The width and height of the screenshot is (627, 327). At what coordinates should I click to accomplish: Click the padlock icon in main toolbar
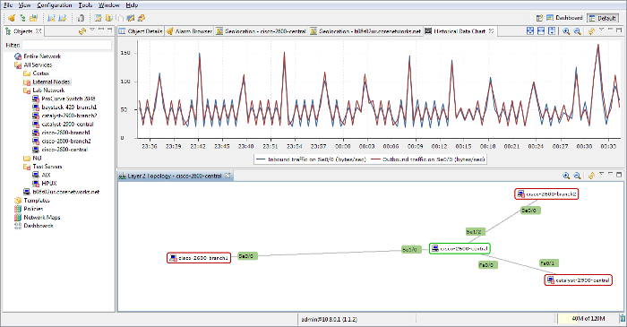(81, 18)
